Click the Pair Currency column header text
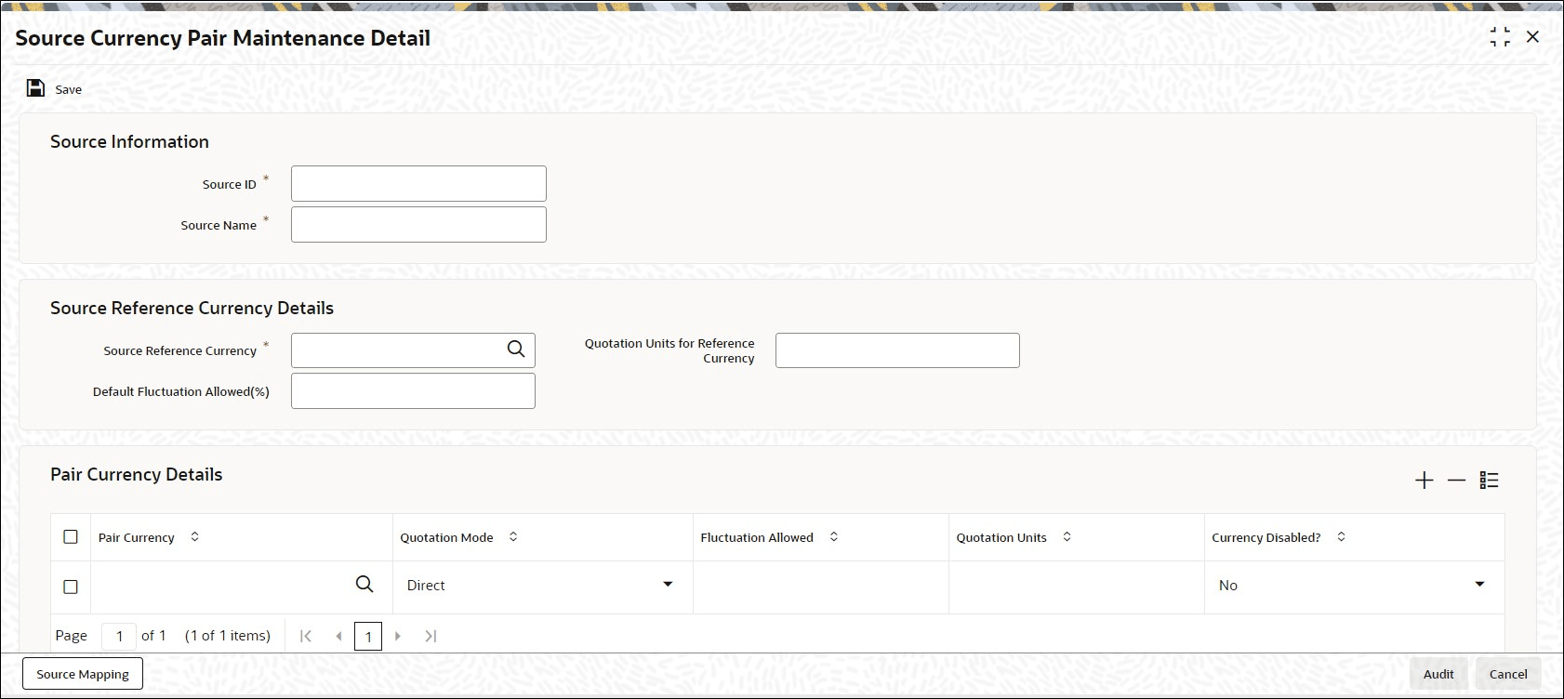1564x699 pixels. pyautogui.click(x=137, y=537)
